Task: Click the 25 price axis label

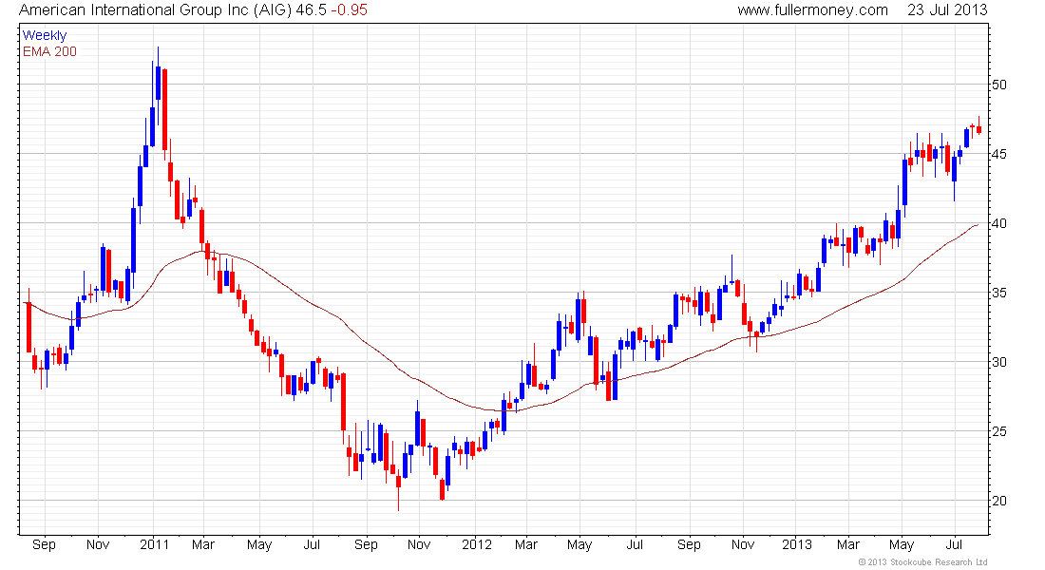Action: (999, 431)
